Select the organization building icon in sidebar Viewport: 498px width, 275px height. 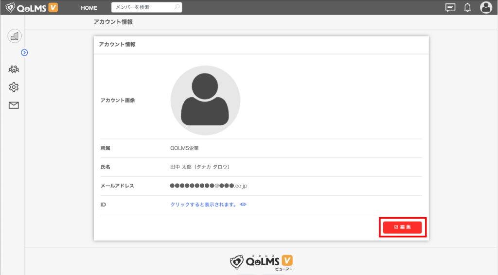click(14, 36)
